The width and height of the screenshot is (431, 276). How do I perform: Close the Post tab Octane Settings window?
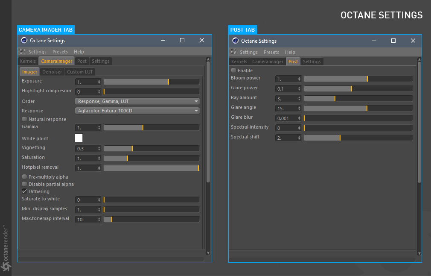click(x=413, y=41)
